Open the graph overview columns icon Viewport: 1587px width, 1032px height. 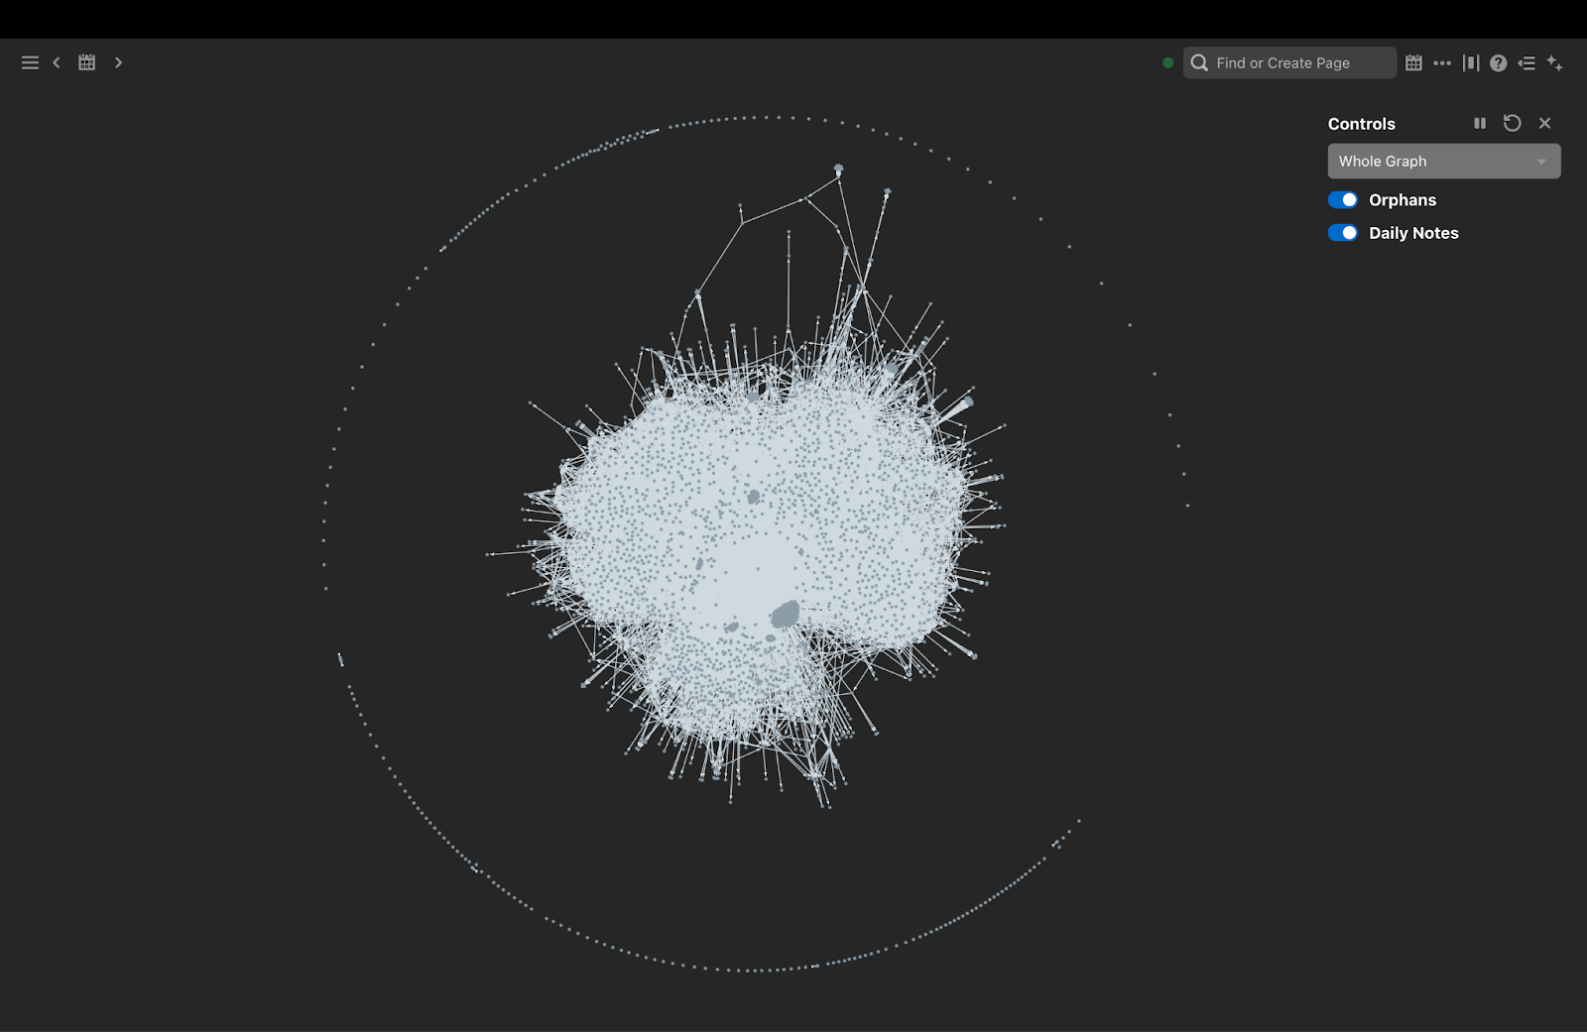tap(1471, 62)
